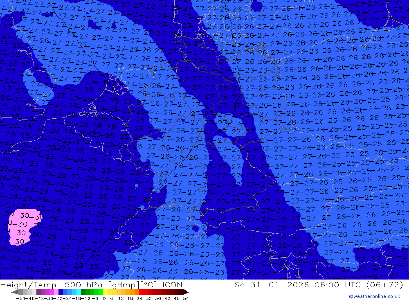Click the '500 hPa' level label
This screenshot has height=300, width=409.
[x=83, y=284]
